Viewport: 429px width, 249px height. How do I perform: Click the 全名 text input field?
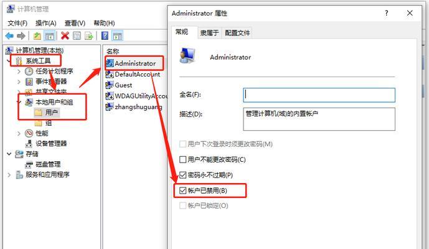click(319, 95)
